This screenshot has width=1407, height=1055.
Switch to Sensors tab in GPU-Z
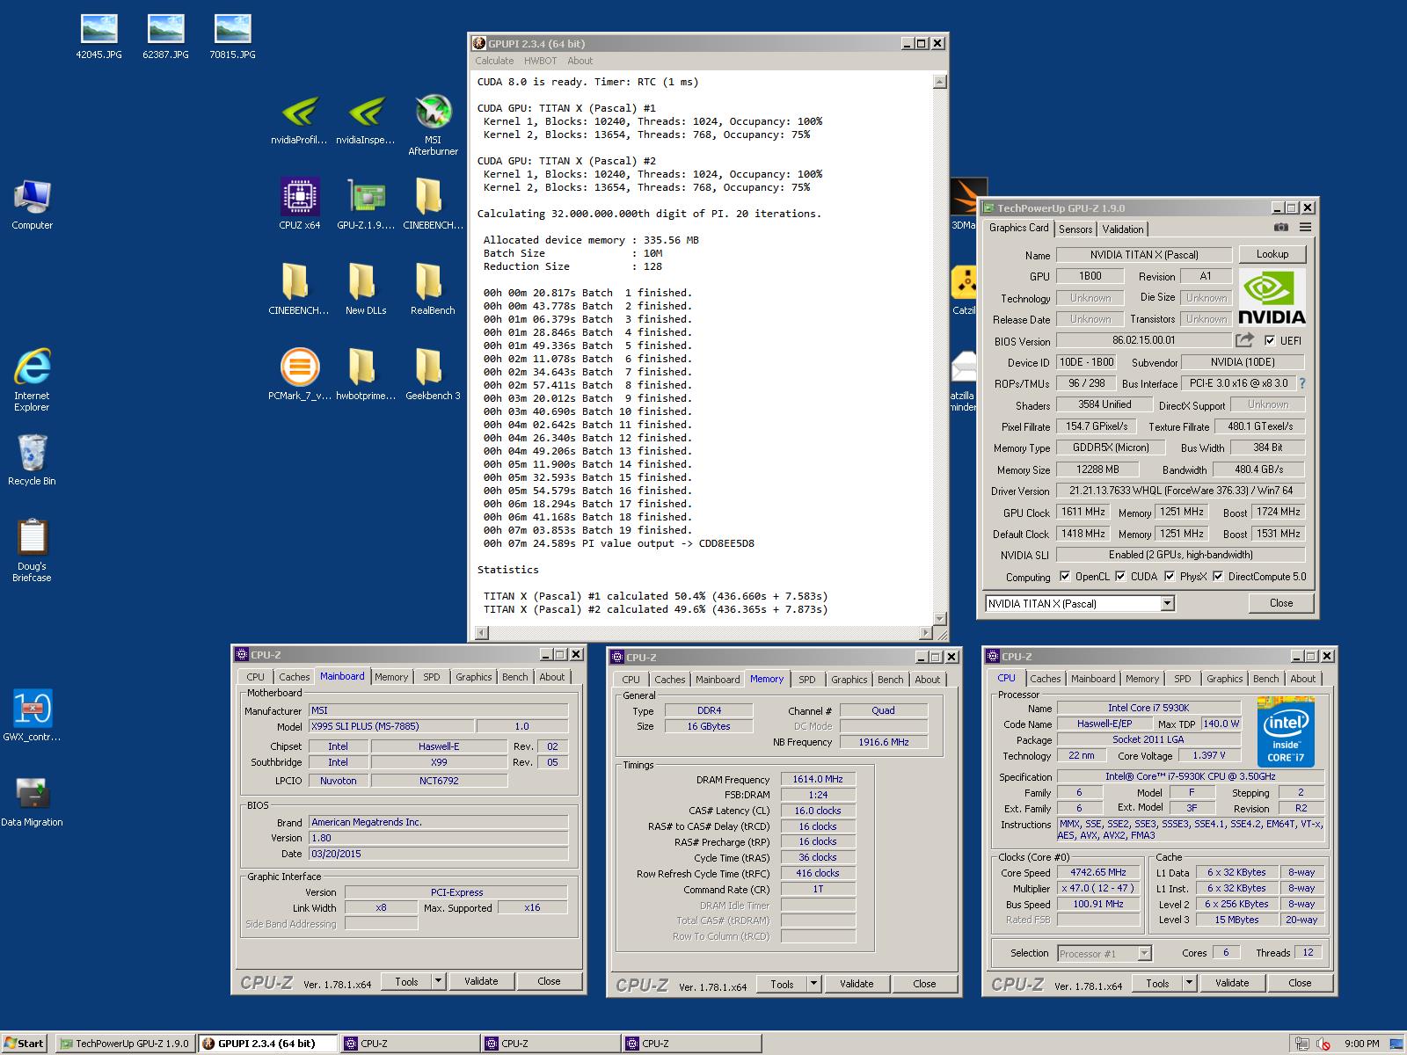click(x=1075, y=229)
